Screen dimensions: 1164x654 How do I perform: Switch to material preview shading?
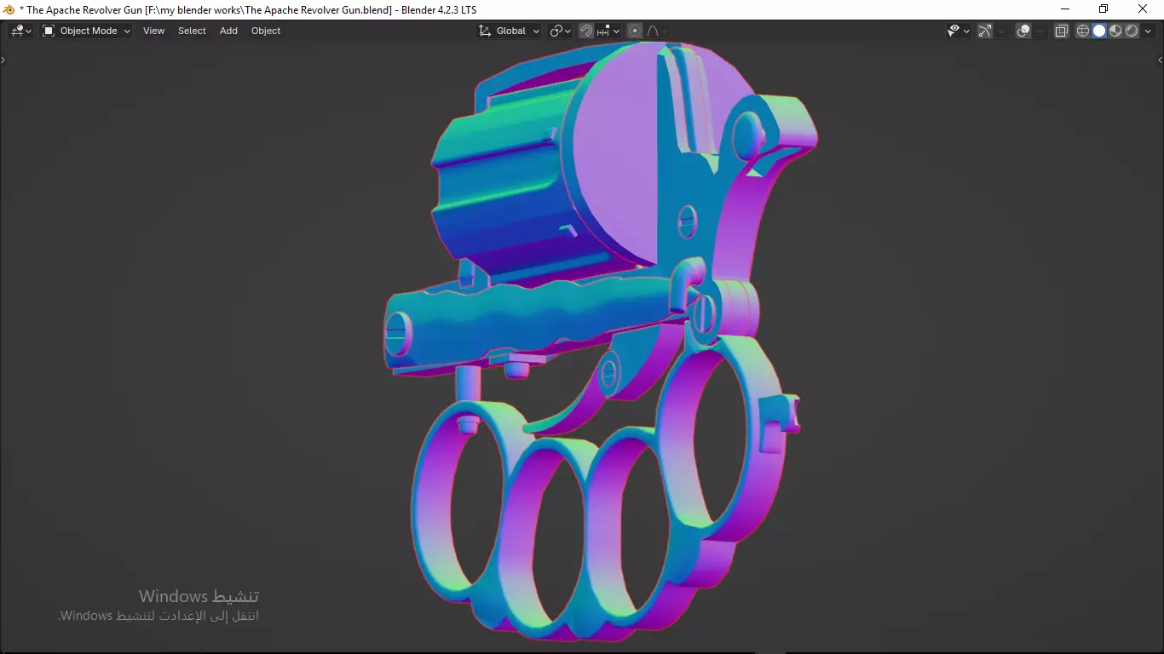tap(1115, 31)
